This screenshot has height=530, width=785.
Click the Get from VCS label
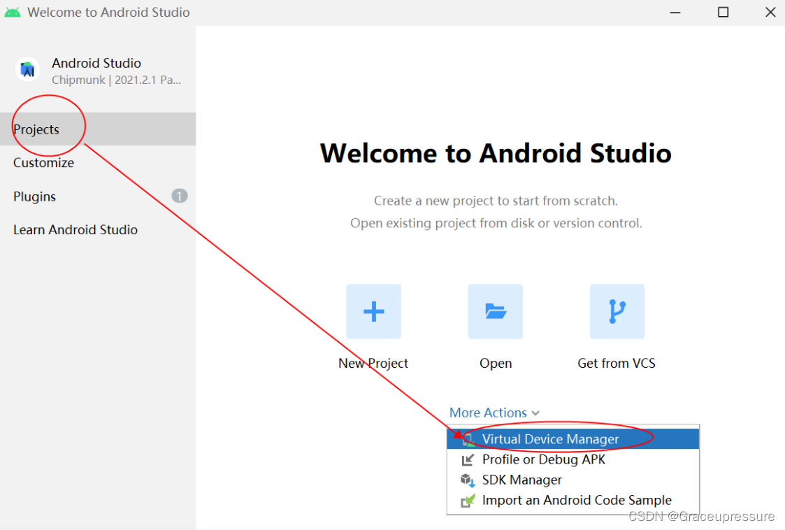coord(617,363)
